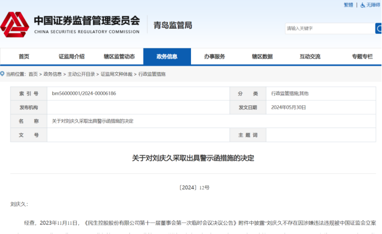Image resolution: width=382 pixels, height=234 pixels.
Task: Click the 中国证券监督管理委员会 title text
Action: pyautogui.click(x=87, y=21)
